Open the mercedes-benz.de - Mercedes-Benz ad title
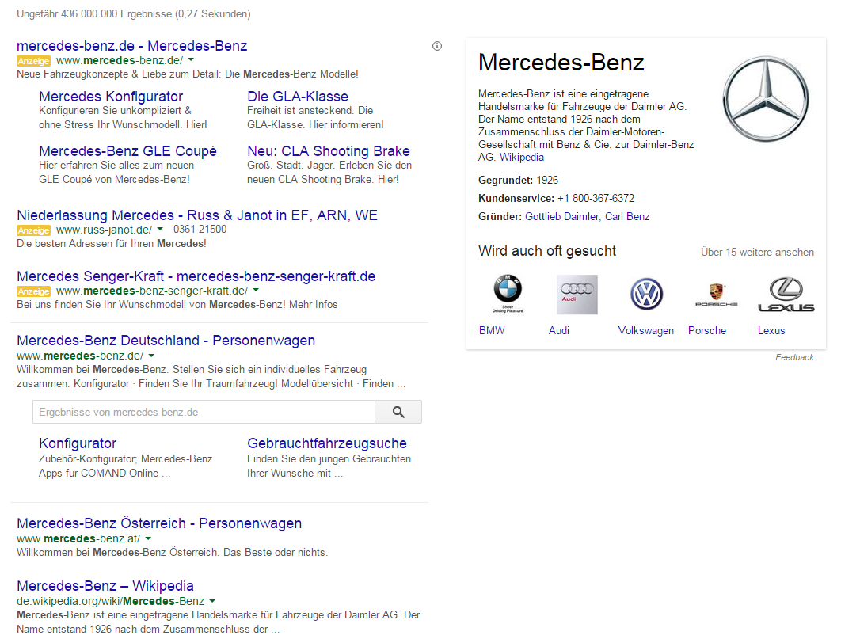Screen dimensions: 841x643 click(132, 46)
